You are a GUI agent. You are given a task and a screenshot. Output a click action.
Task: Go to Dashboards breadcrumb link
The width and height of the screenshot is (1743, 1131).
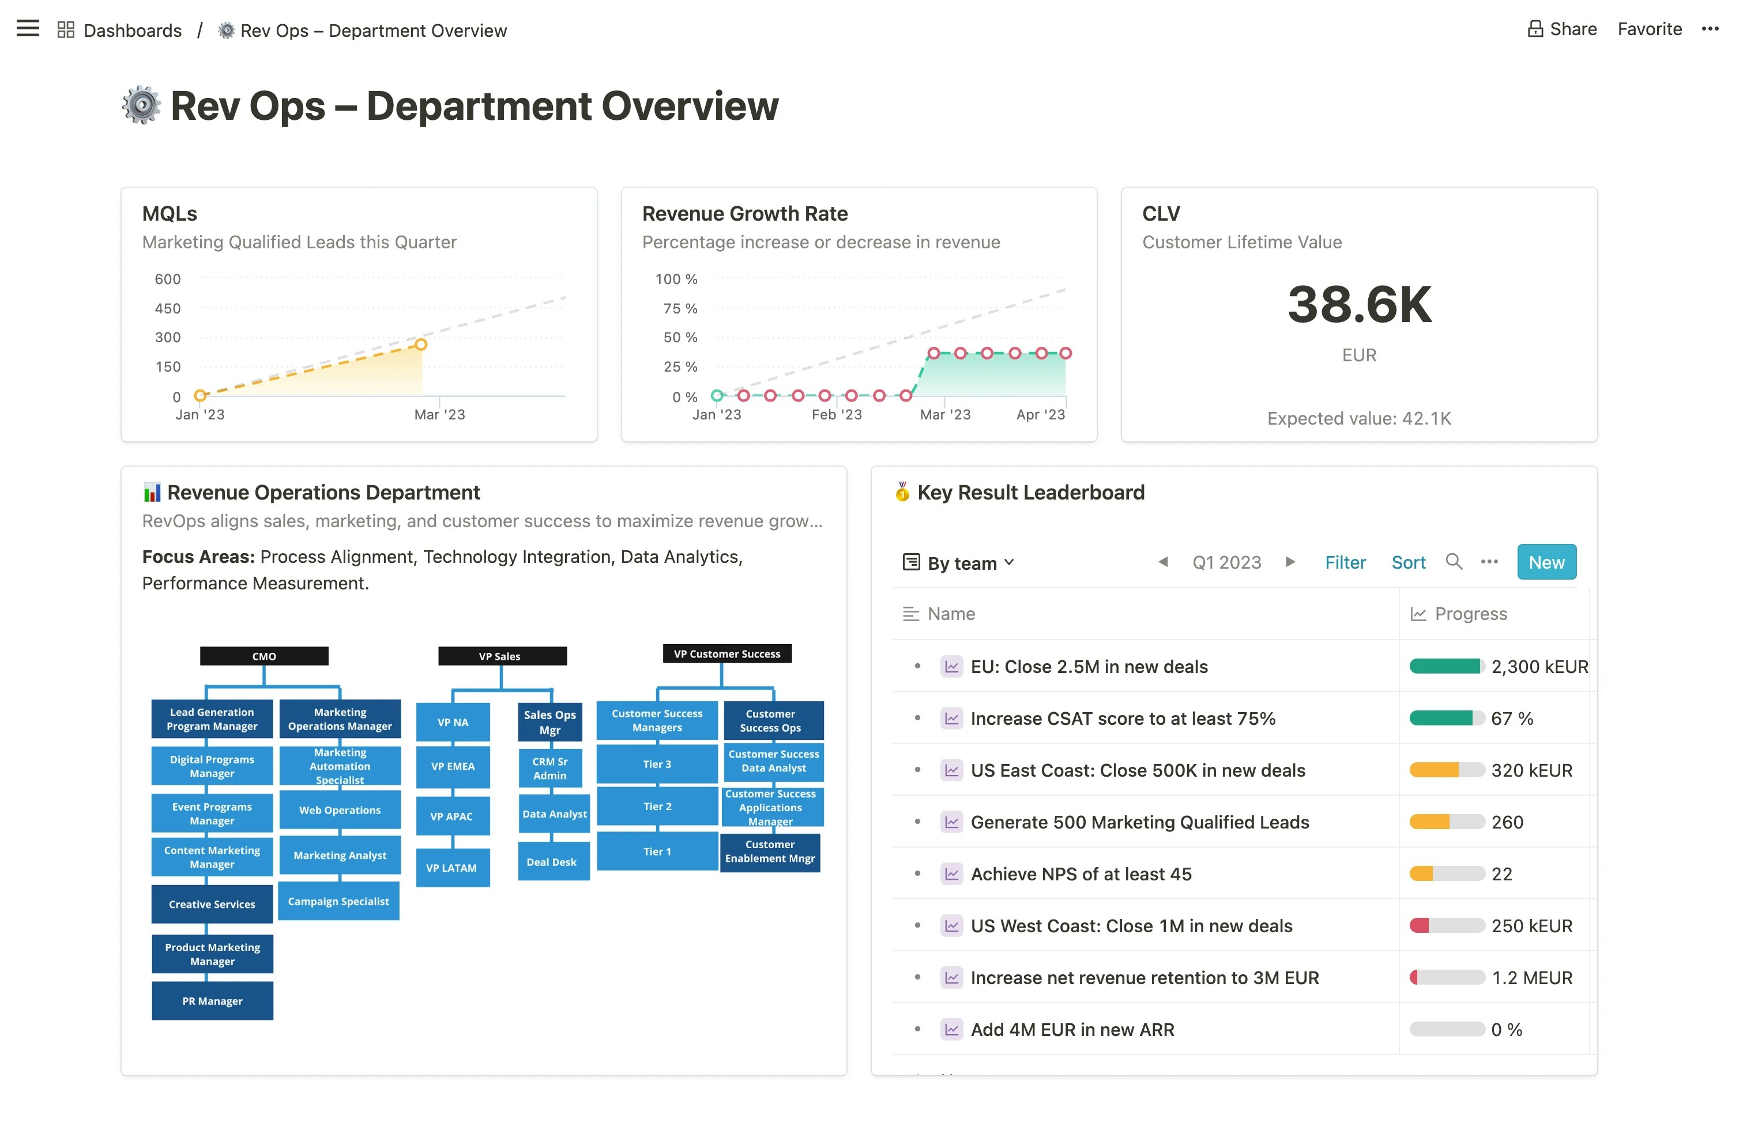132,31
